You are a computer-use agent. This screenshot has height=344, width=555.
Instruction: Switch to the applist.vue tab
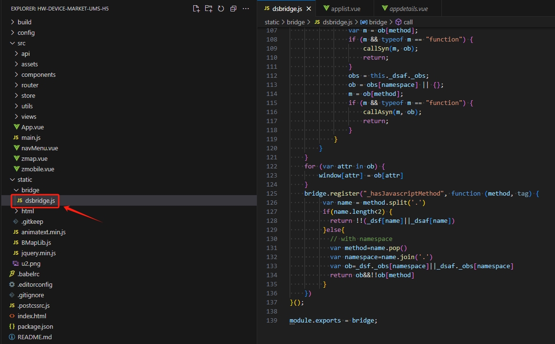(342, 9)
